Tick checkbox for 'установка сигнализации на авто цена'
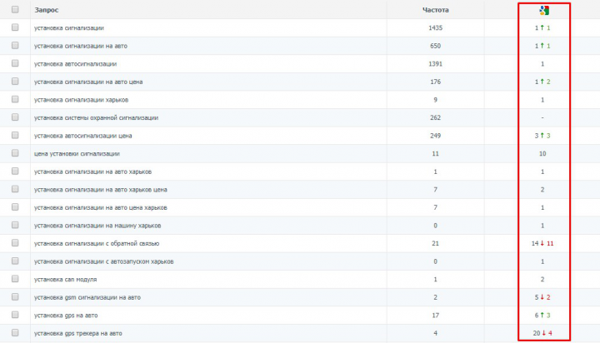Image resolution: width=600 pixels, height=343 pixels. [x=15, y=81]
